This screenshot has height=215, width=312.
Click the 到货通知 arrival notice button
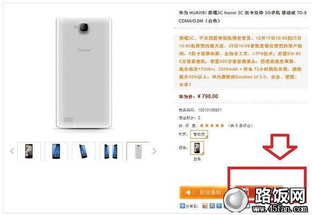coord(204,192)
